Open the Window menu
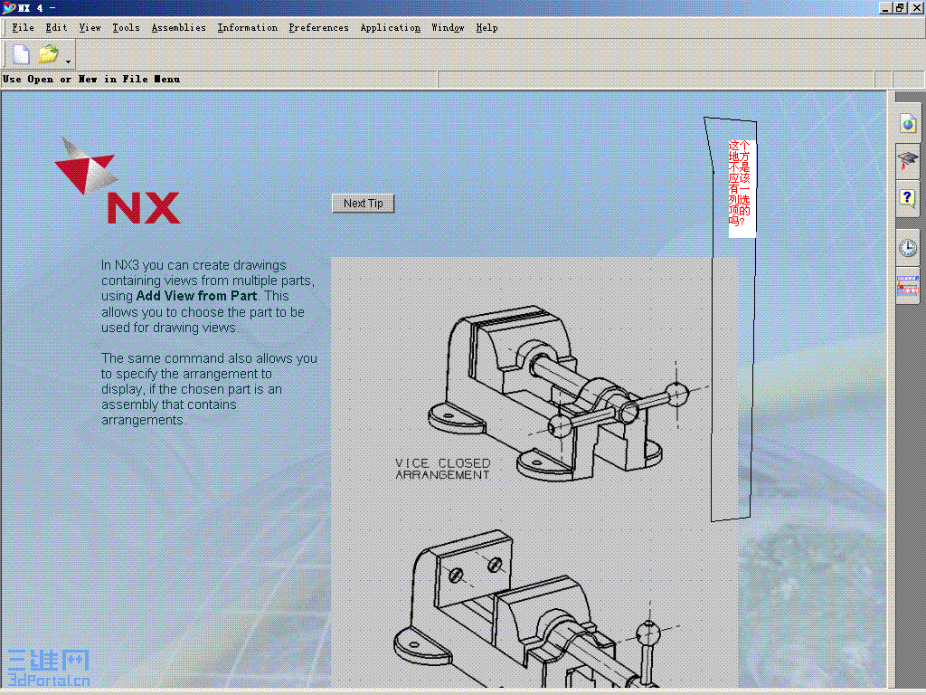The height and width of the screenshot is (695, 926). click(x=448, y=28)
